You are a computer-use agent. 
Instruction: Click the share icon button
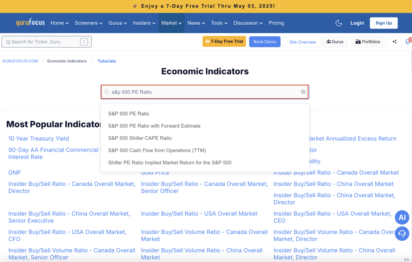click(395, 42)
